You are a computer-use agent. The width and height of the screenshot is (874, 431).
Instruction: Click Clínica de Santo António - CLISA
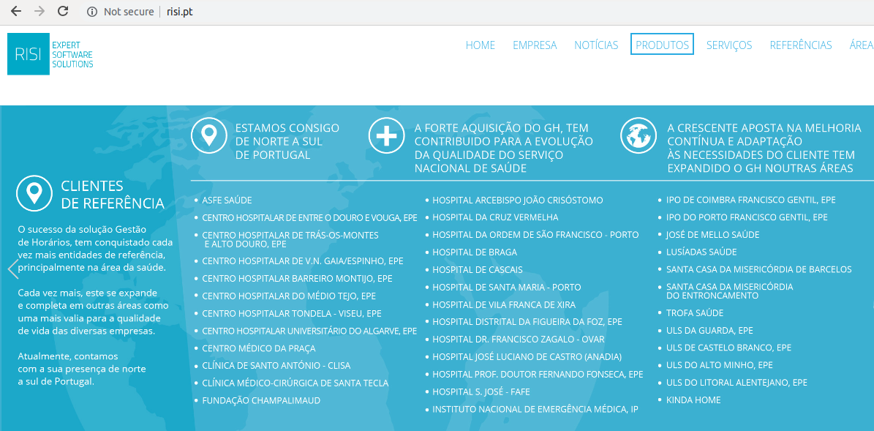click(276, 366)
